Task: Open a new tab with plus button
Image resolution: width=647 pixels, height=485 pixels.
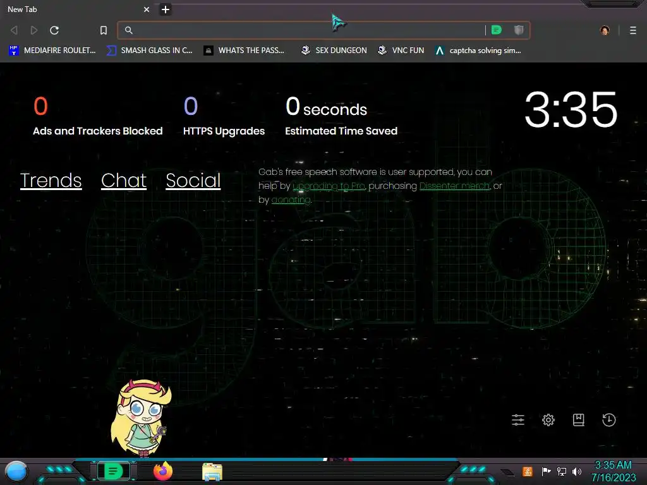Action: tap(165, 9)
